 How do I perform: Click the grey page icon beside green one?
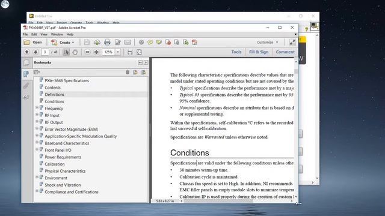coord(177,43)
